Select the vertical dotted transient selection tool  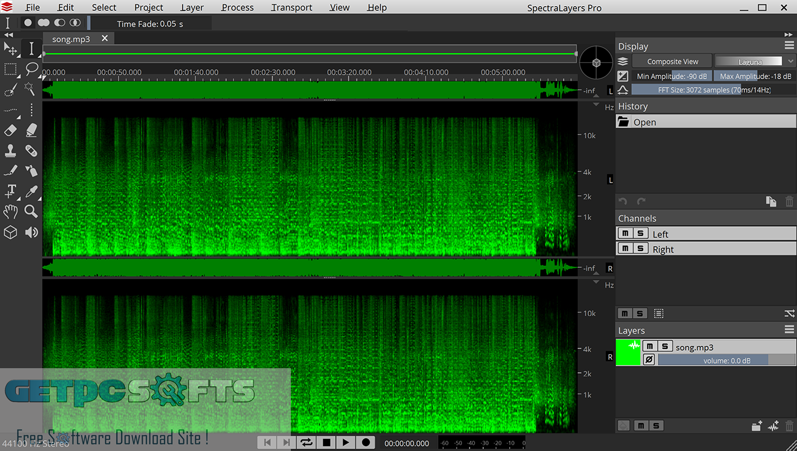click(x=31, y=110)
